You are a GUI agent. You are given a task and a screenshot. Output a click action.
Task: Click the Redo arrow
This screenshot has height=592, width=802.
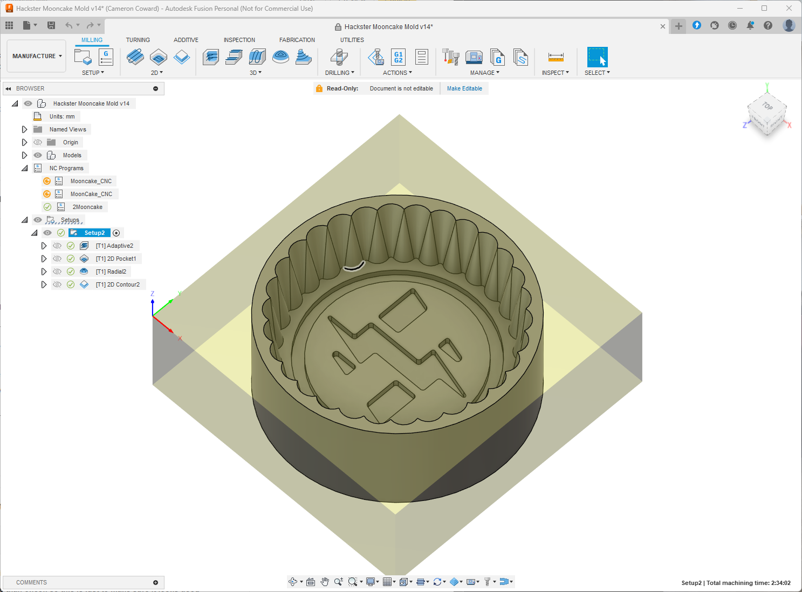click(x=90, y=25)
